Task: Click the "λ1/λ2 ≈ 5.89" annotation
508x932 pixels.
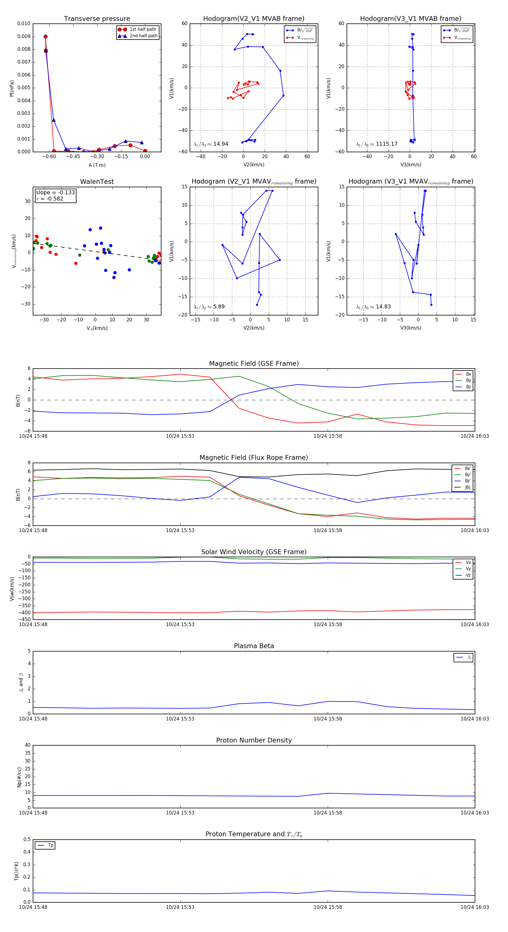Action: 209,307
